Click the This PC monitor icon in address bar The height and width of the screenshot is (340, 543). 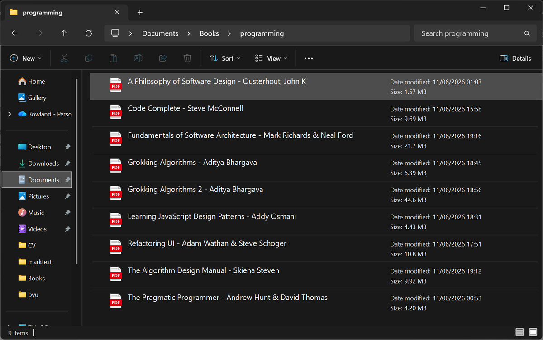115,33
